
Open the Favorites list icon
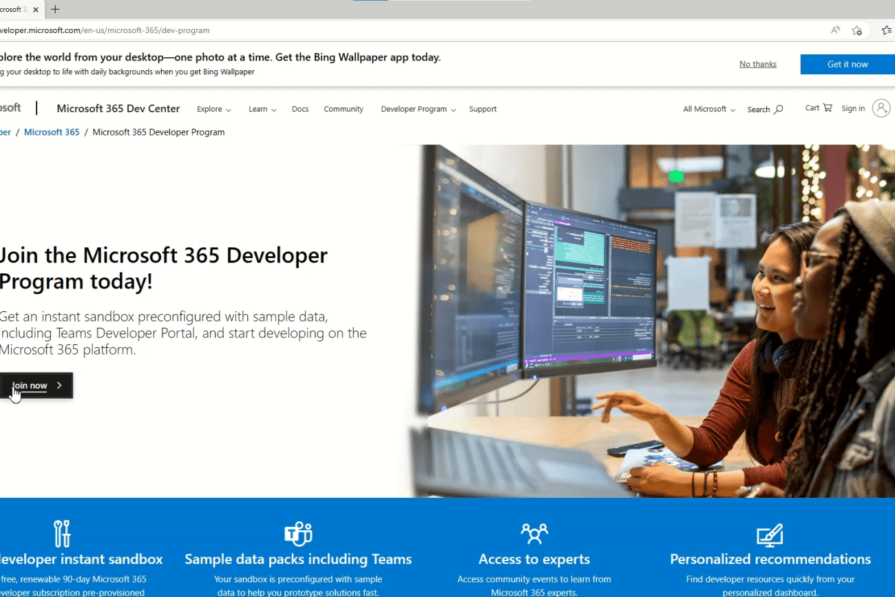click(887, 30)
